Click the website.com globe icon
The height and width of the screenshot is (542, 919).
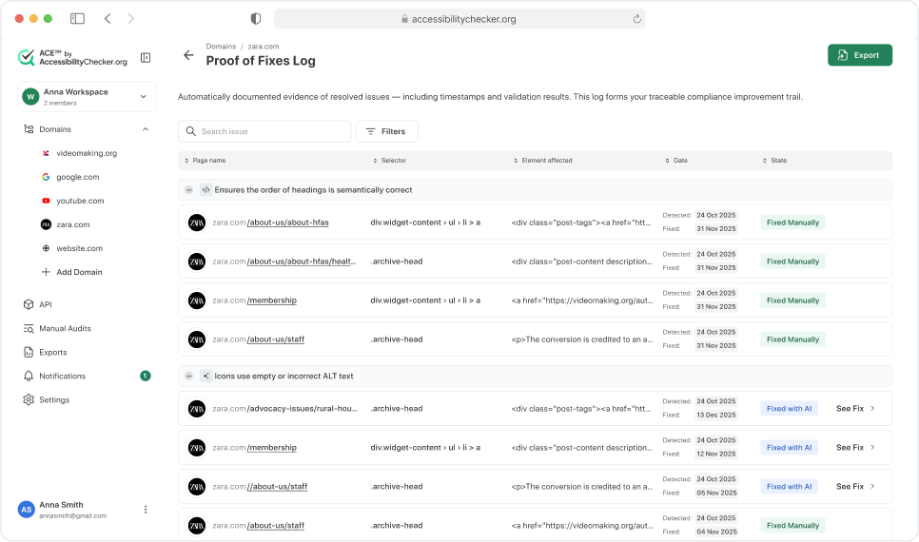point(46,248)
